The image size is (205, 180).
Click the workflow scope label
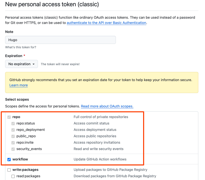pyautogui.click(x=20, y=159)
